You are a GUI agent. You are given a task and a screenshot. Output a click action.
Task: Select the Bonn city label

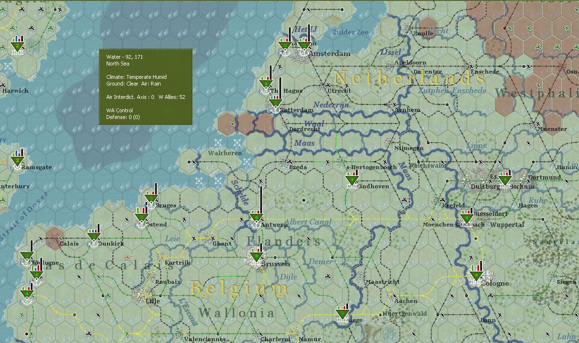click(x=488, y=320)
